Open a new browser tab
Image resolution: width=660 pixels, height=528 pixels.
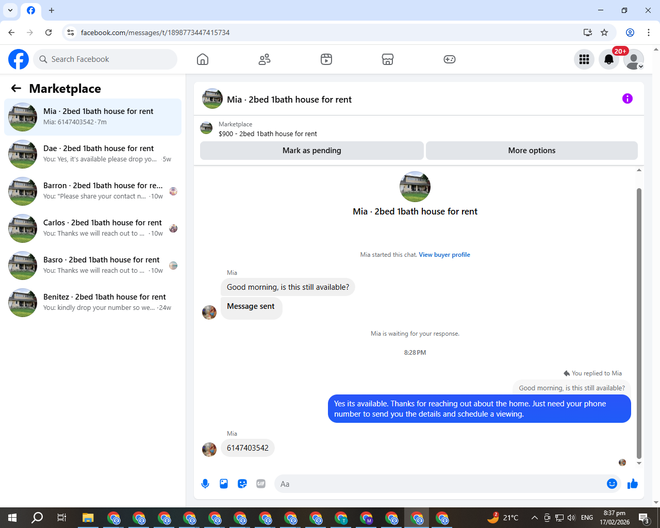[x=52, y=10]
